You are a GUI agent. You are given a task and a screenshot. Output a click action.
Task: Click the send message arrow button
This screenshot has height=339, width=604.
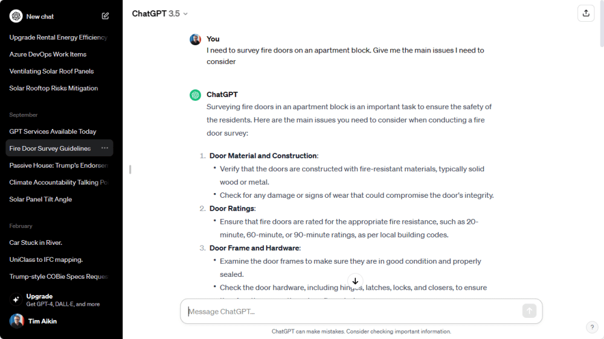529,311
